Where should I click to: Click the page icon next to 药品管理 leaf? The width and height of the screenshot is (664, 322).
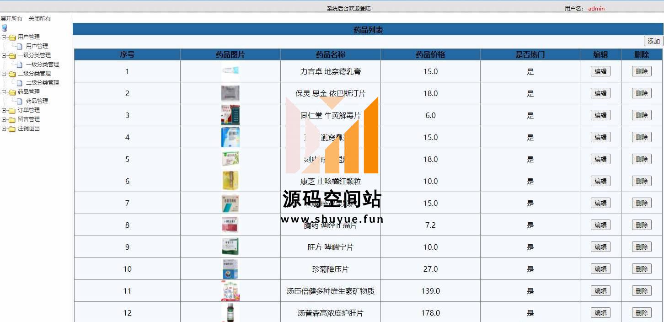20,101
